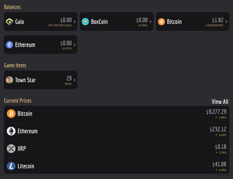This screenshot has width=233, height=179.
Task: Select the XRP price row
Action: [x=117, y=149]
